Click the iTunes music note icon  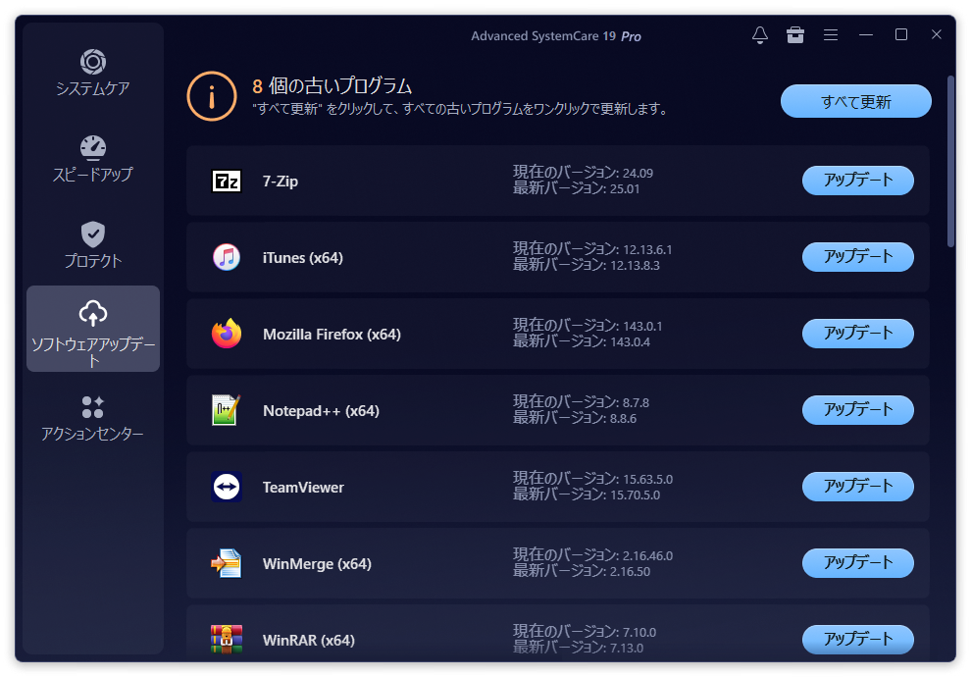click(227, 257)
